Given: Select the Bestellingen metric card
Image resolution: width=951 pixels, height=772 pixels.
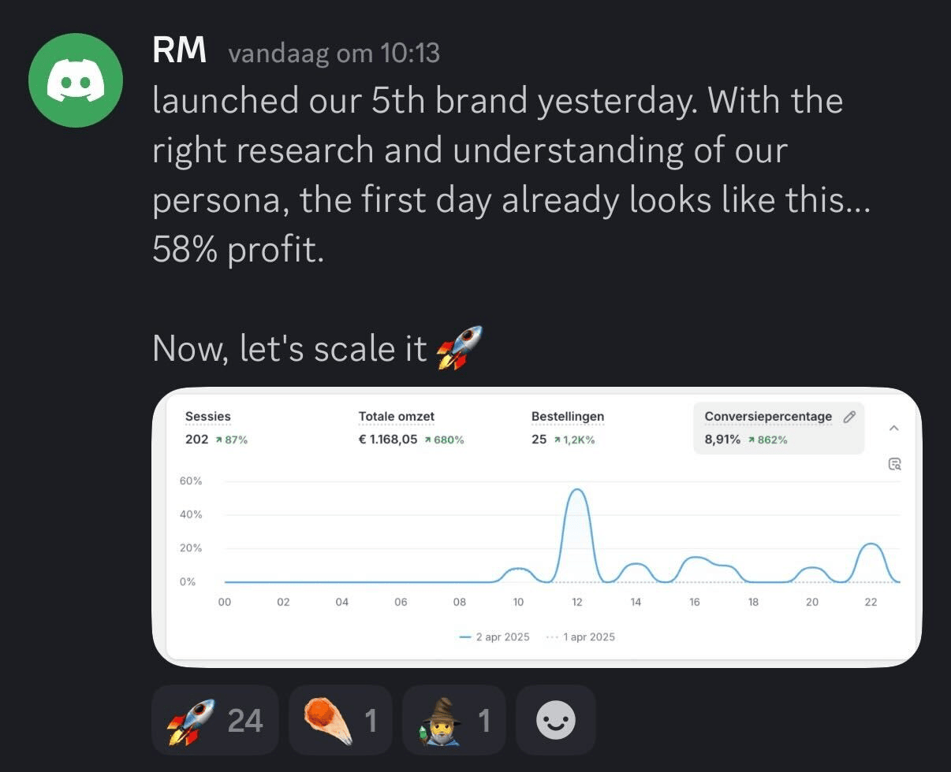Looking at the screenshot, I should point(568,428).
